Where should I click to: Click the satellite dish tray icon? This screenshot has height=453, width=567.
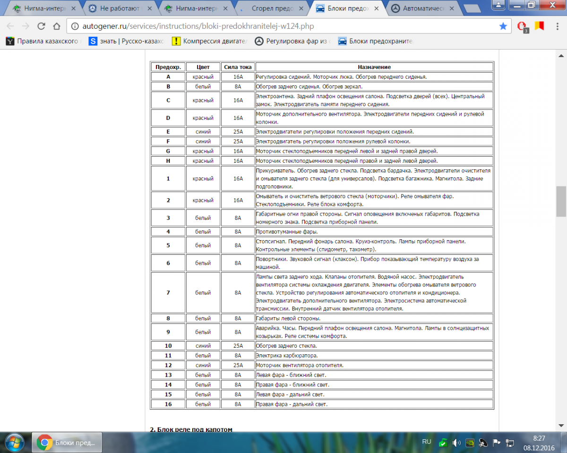pyautogui.click(x=483, y=443)
